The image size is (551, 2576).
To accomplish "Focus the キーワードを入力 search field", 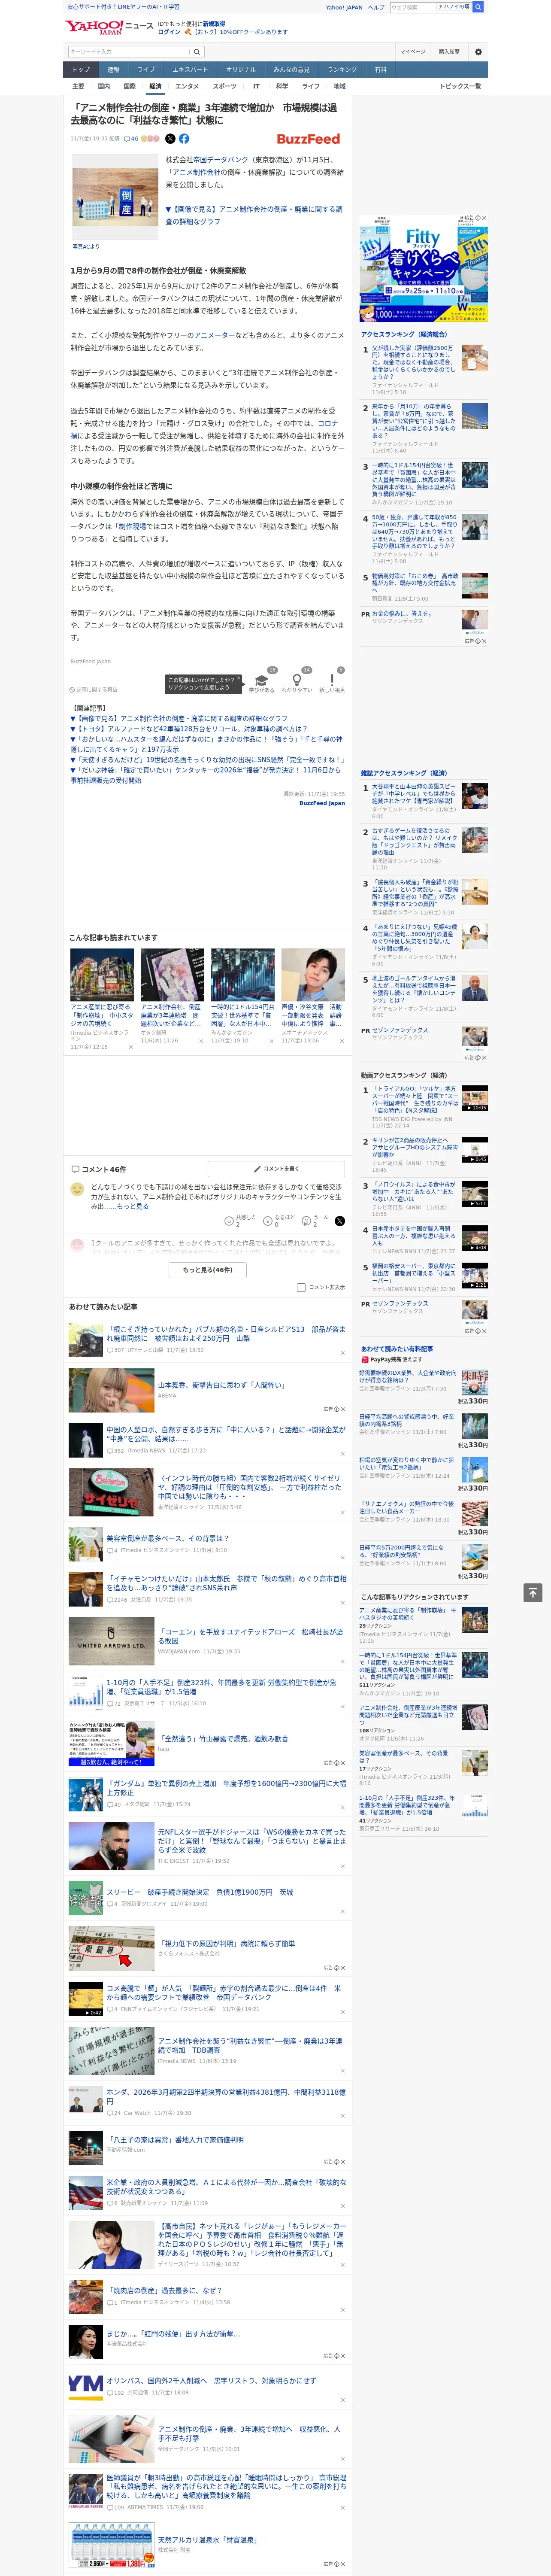I will coord(129,52).
